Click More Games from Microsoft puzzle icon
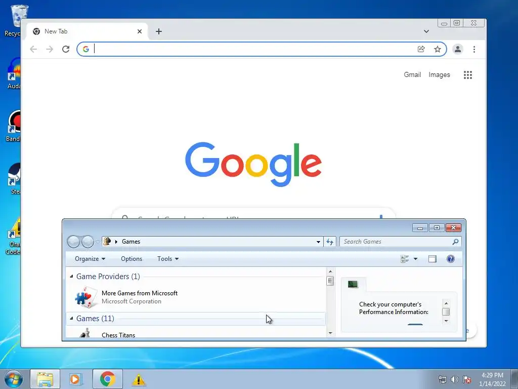The height and width of the screenshot is (389, 518). (86, 297)
